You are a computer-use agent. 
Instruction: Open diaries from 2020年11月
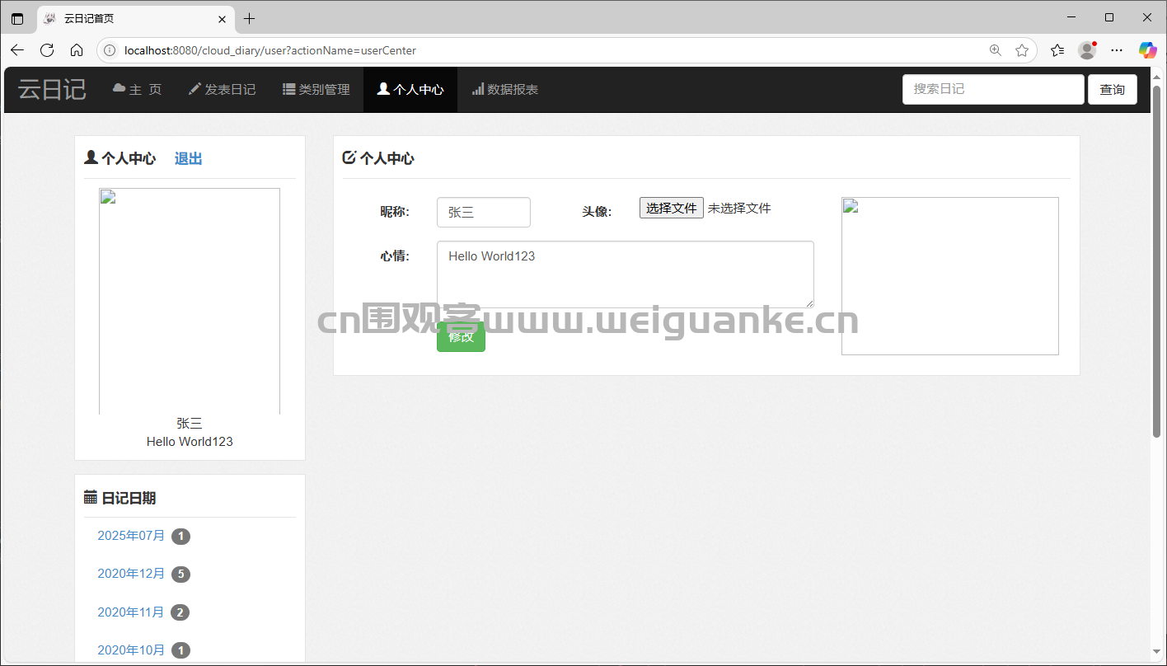tap(131, 612)
